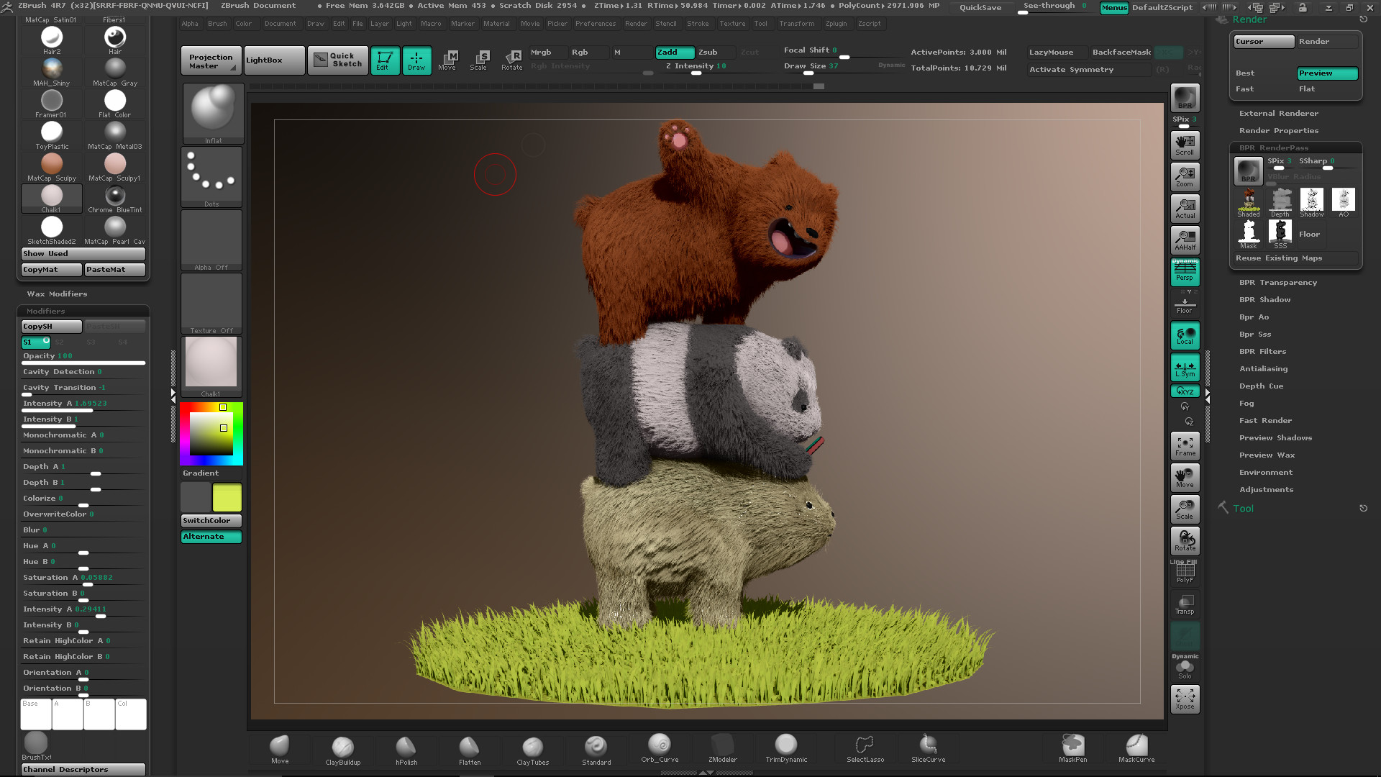Click the AAHalf size icon
1381x777 pixels.
[x=1185, y=240]
